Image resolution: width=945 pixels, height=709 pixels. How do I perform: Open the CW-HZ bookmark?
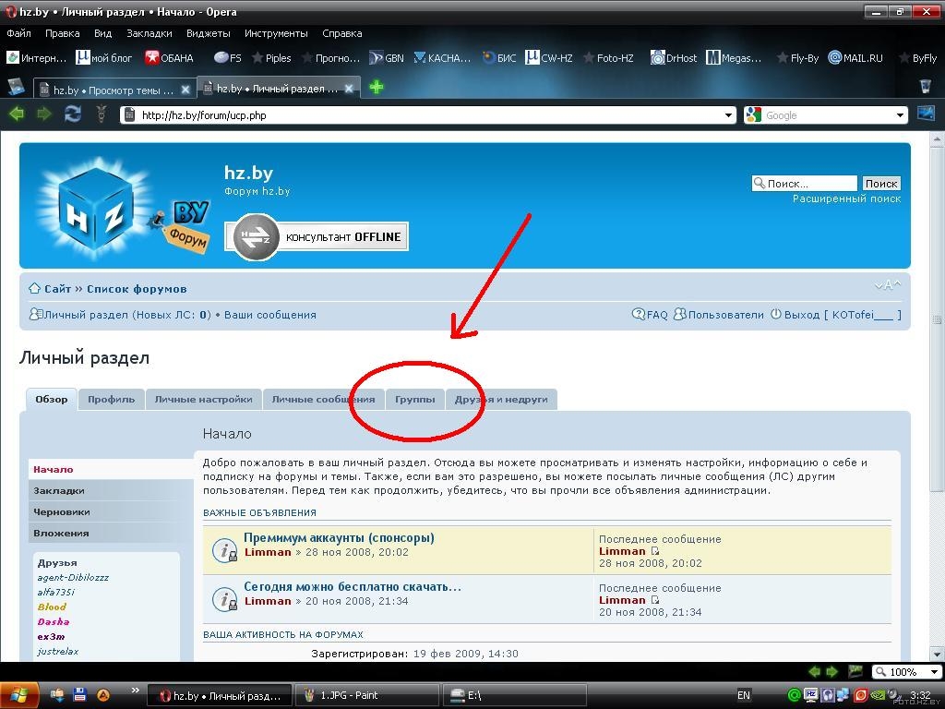(x=549, y=58)
